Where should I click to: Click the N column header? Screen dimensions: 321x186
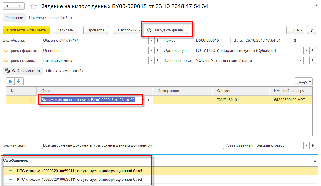(21, 91)
